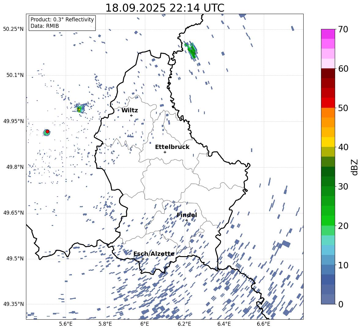Click the large blue echo patch near the southeast edge
Image resolution: width=362 pixels, height=330 pixels.
(x=286, y=244)
